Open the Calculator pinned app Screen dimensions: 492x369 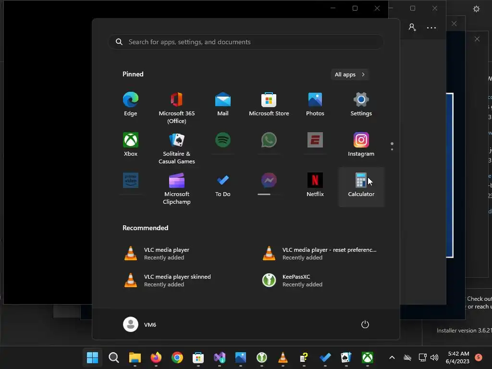click(361, 187)
